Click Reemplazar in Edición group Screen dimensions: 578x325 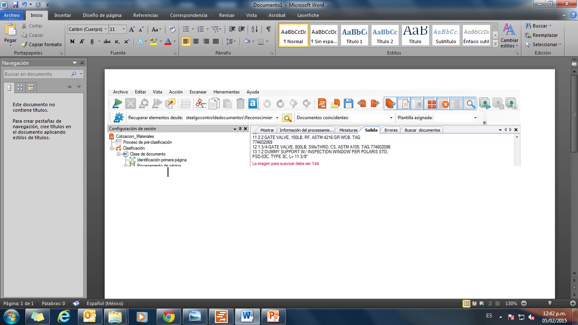(542, 35)
